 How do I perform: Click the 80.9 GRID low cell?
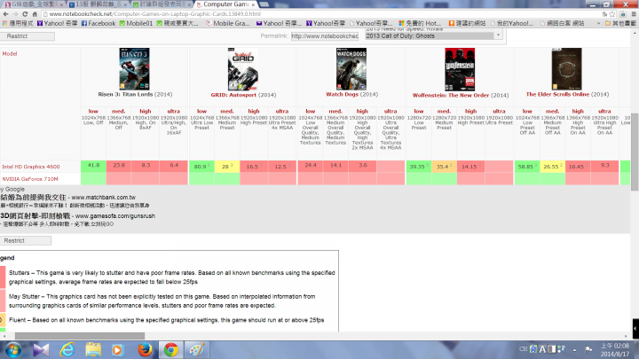click(201, 166)
